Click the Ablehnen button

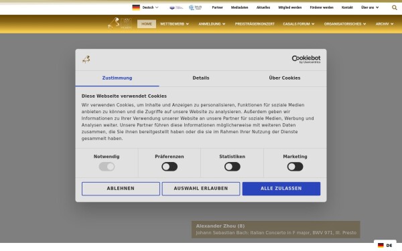[x=121, y=189]
